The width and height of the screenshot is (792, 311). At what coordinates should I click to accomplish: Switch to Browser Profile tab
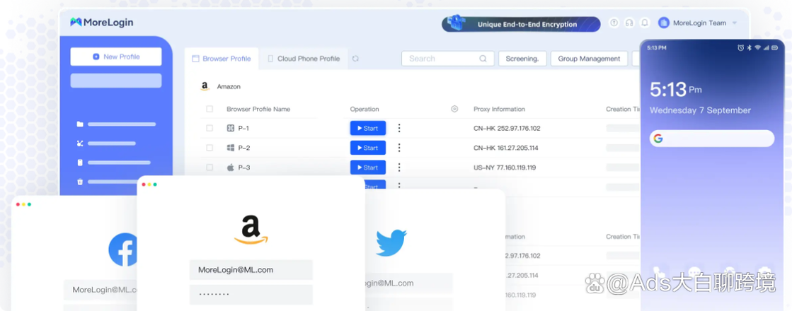coord(222,59)
